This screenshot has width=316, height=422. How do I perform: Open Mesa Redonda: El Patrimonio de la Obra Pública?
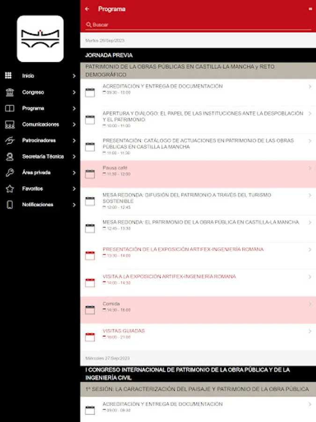click(x=201, y=222)
